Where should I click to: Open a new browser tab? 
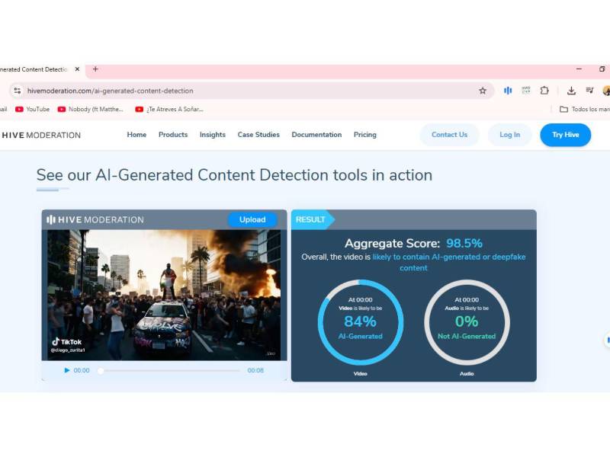coord(95,69)
